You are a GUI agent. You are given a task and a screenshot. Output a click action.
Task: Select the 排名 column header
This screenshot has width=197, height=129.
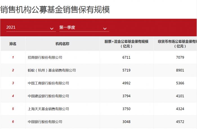pos(13,44)
